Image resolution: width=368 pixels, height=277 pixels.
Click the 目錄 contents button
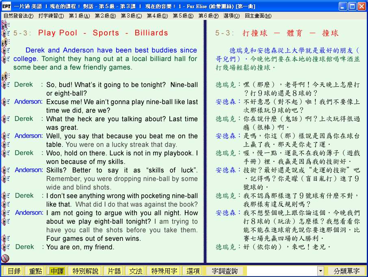pos(13,271)
